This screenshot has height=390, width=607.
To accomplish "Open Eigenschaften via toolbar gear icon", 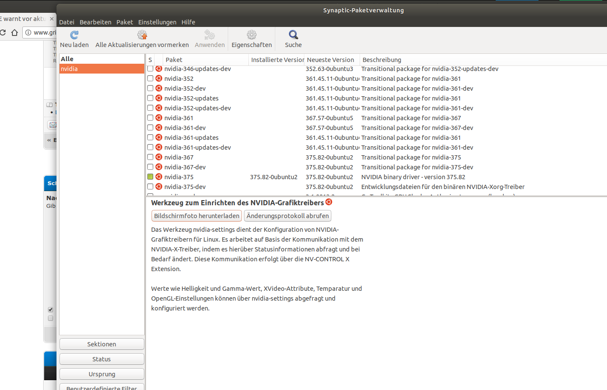I will coord(252,35).
